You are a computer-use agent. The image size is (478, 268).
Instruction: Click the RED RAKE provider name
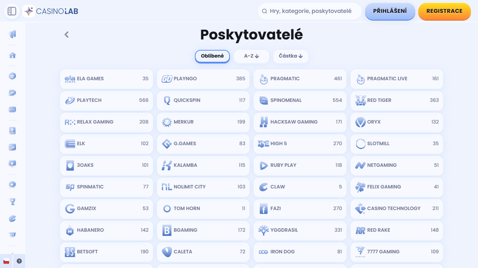click(379, 230)
